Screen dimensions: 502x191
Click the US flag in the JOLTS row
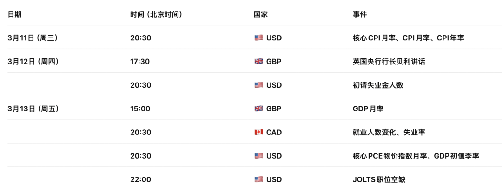click(258, 180)
